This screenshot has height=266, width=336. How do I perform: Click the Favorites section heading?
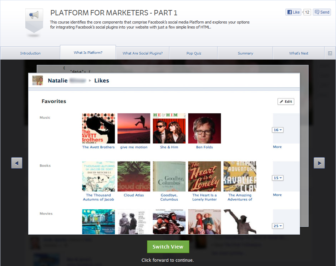(x=54, y=101)
